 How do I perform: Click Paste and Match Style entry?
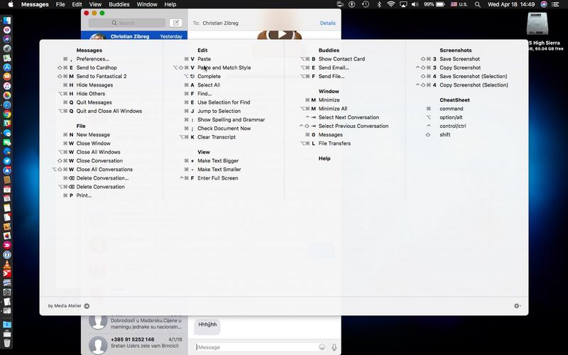(x=224, y=67)
